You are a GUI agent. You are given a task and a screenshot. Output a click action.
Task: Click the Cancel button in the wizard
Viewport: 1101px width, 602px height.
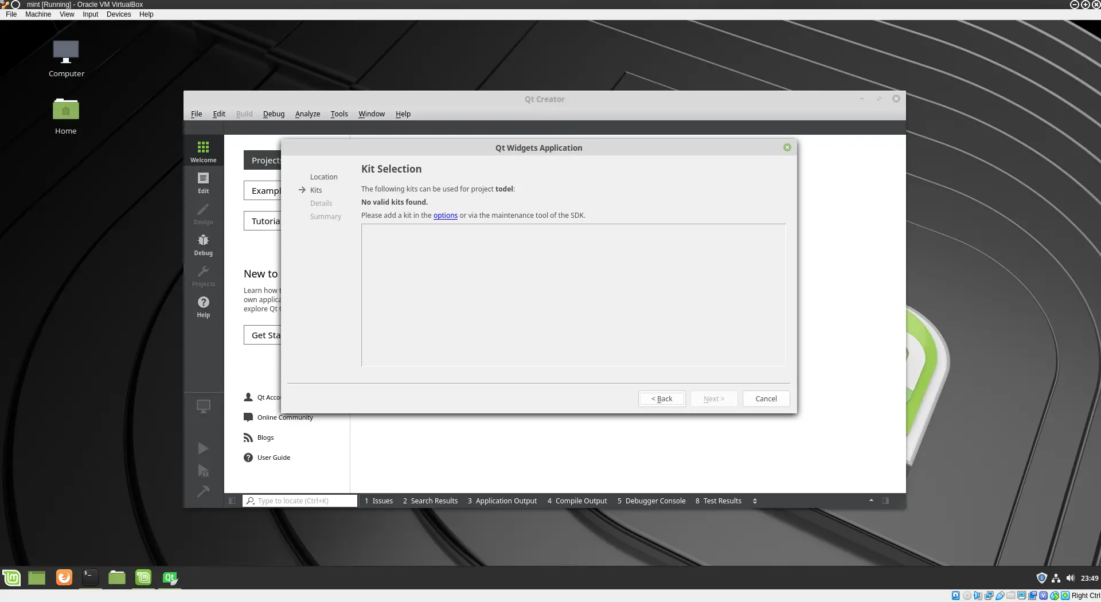766,399
